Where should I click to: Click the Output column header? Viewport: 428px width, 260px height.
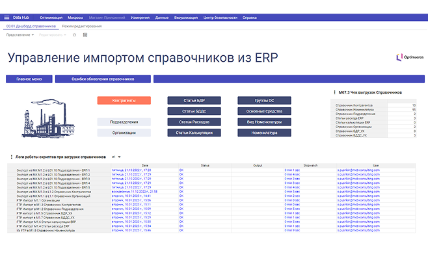click(258, 166)
